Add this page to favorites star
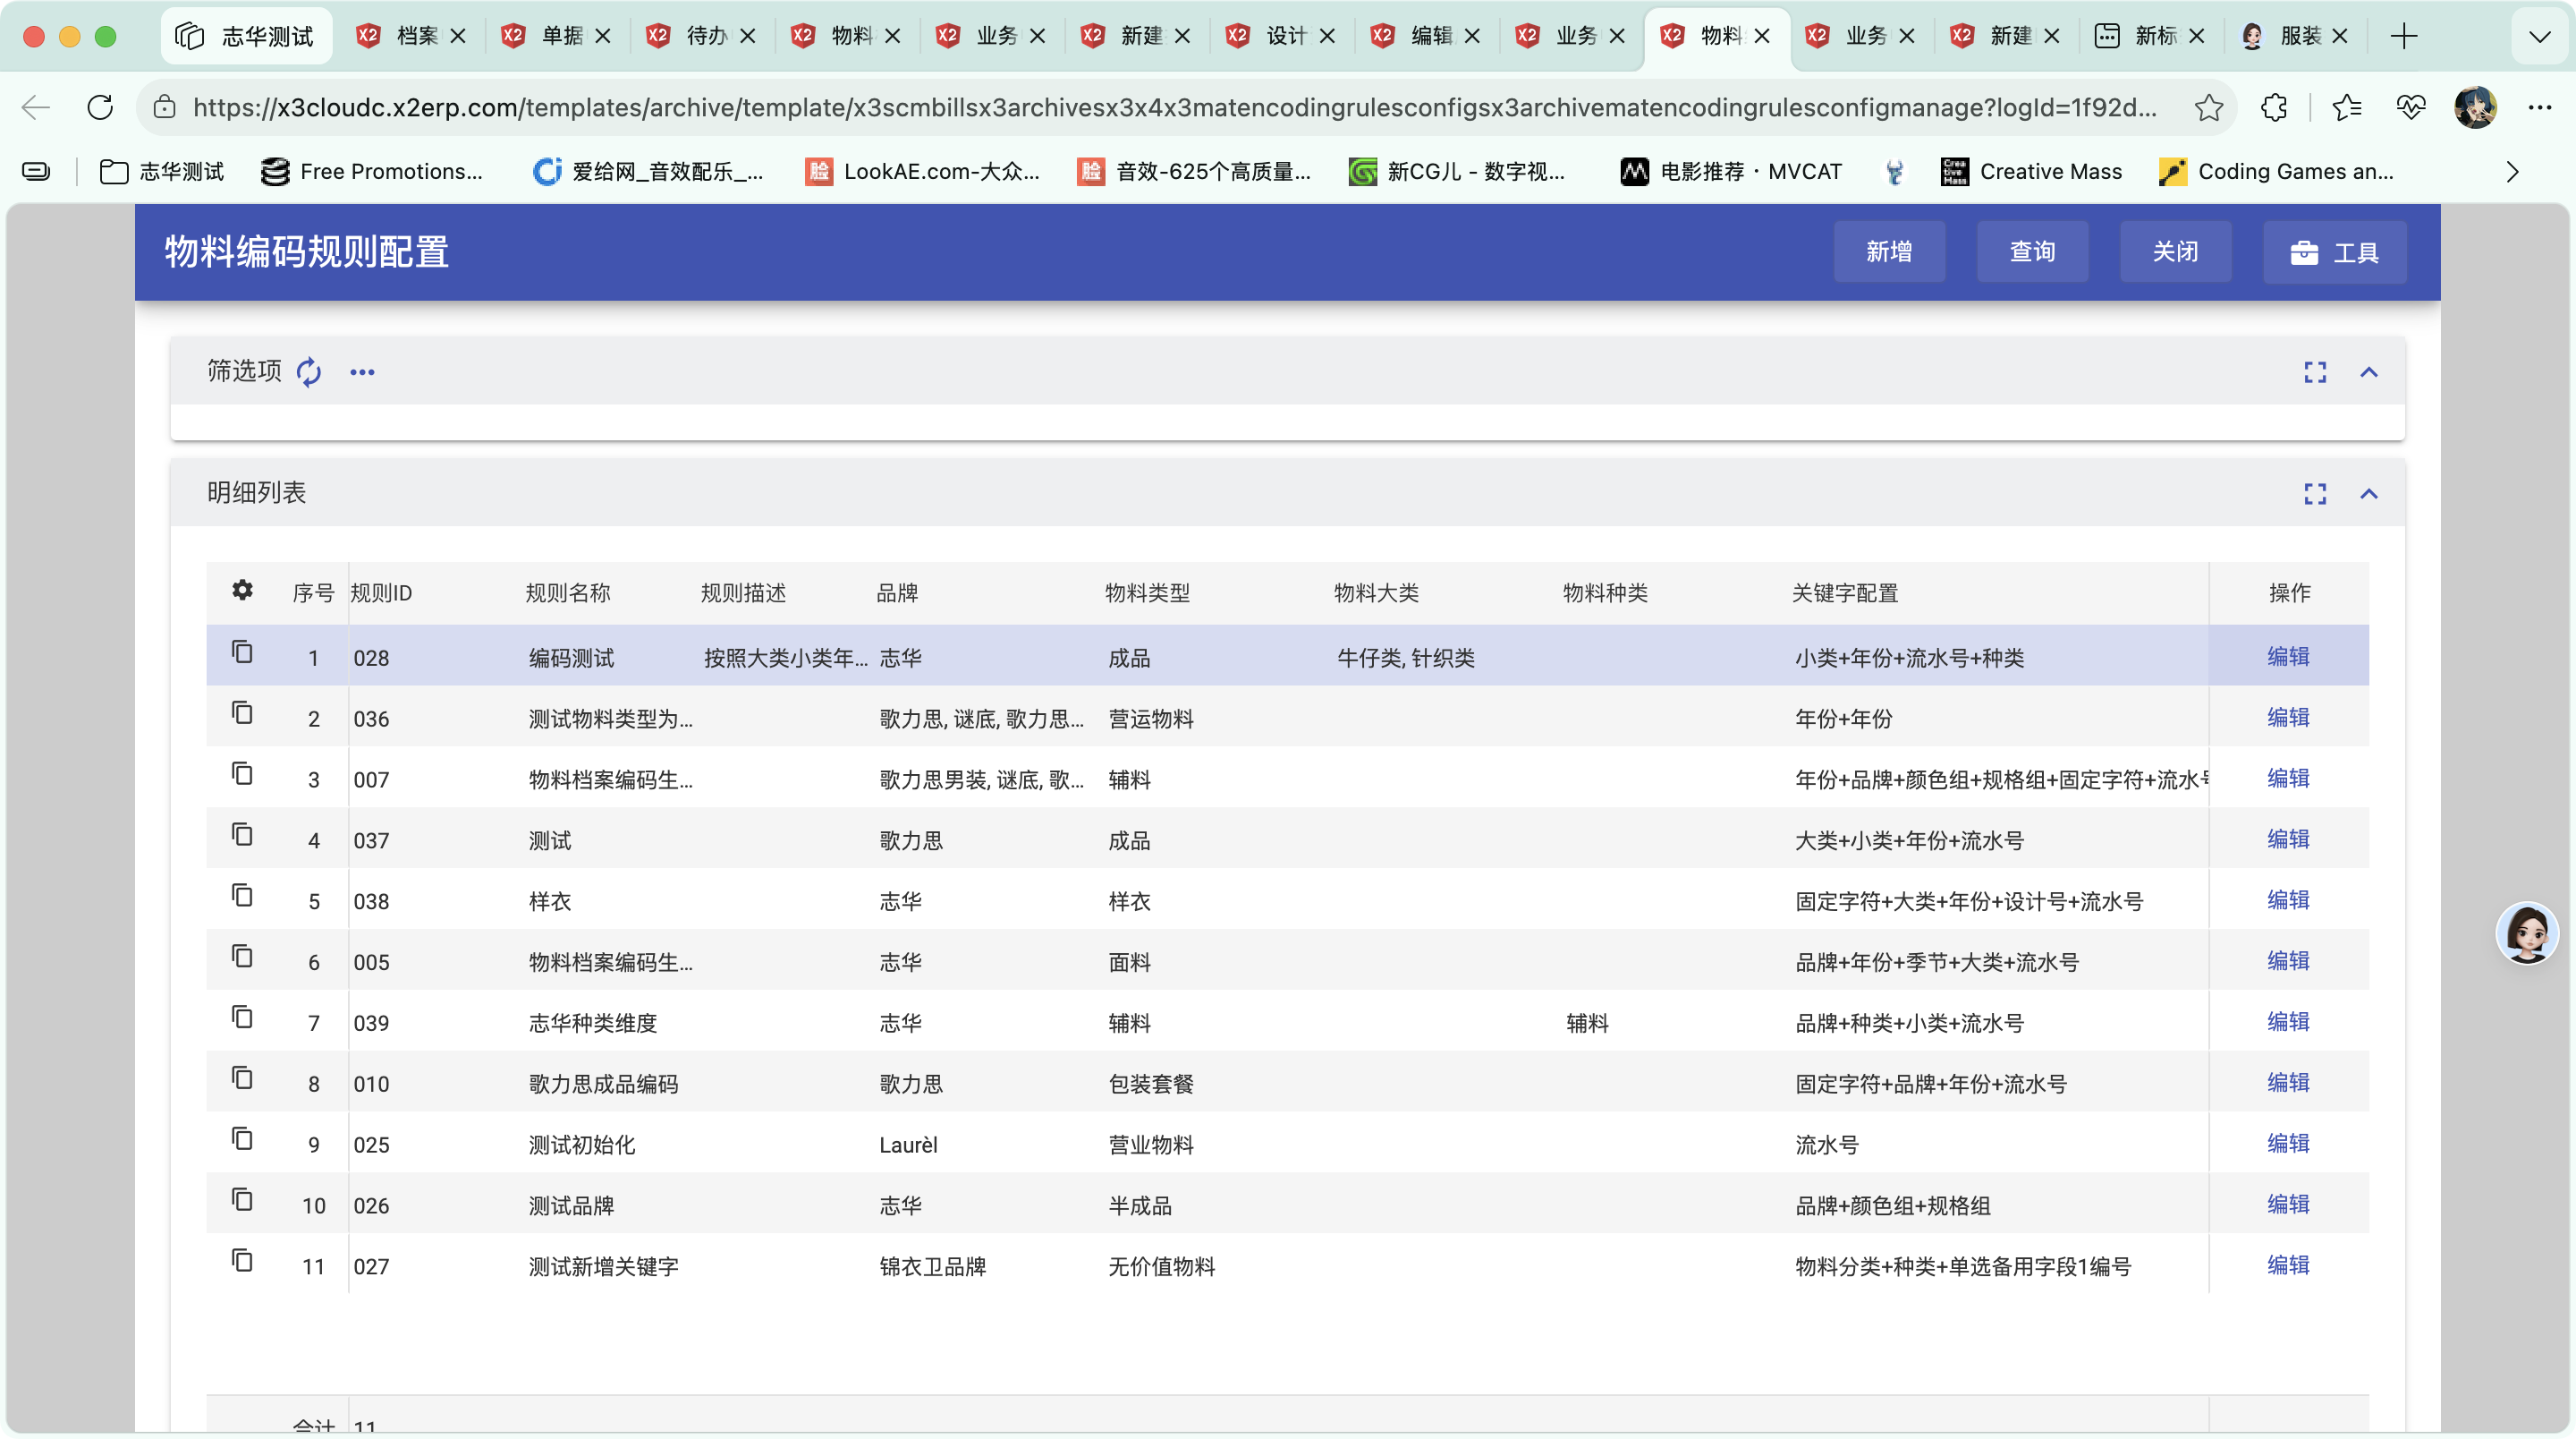 click(2208, 107)
